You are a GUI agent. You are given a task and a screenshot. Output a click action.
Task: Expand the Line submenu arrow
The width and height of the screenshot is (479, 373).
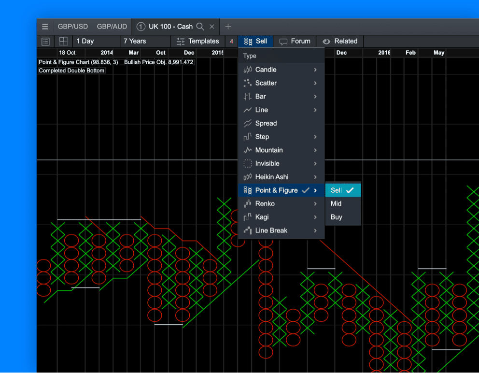315,110
